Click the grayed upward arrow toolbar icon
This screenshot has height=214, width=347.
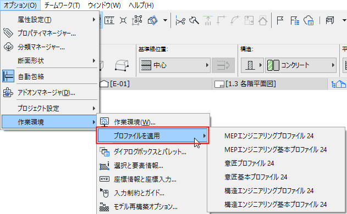[208, 20]
